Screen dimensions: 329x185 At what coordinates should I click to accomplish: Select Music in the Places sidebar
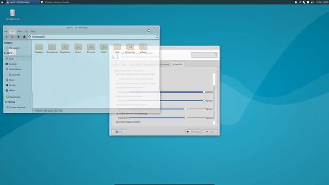click(x=10, y=80)
